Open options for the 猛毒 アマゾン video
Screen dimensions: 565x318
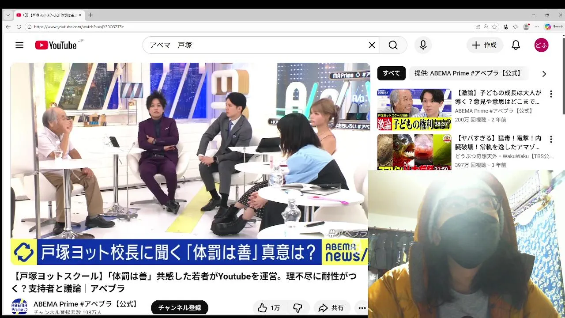[x=550, y=140]
